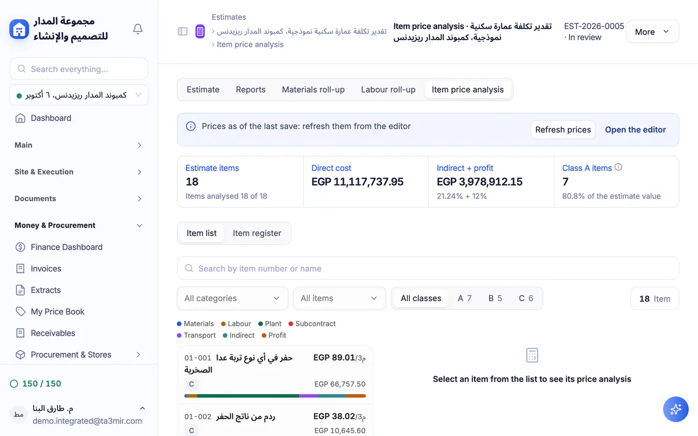This screenshot has height=436, width=698.
Task: Open the project selector كمبوند المدار ريزيدنس
Action: (79, 95)
